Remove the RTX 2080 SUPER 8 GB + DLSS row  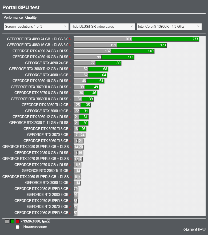(71, 147)
